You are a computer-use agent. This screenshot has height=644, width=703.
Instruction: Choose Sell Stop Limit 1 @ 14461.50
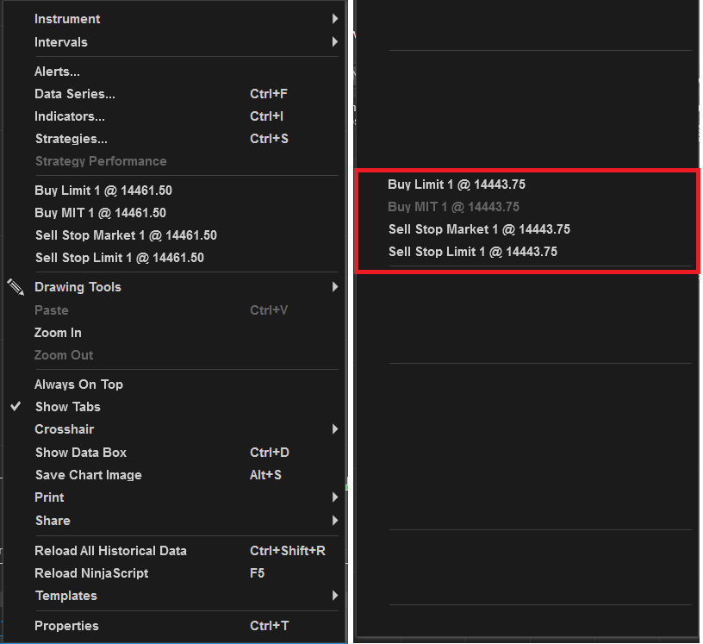coord(120,258)
